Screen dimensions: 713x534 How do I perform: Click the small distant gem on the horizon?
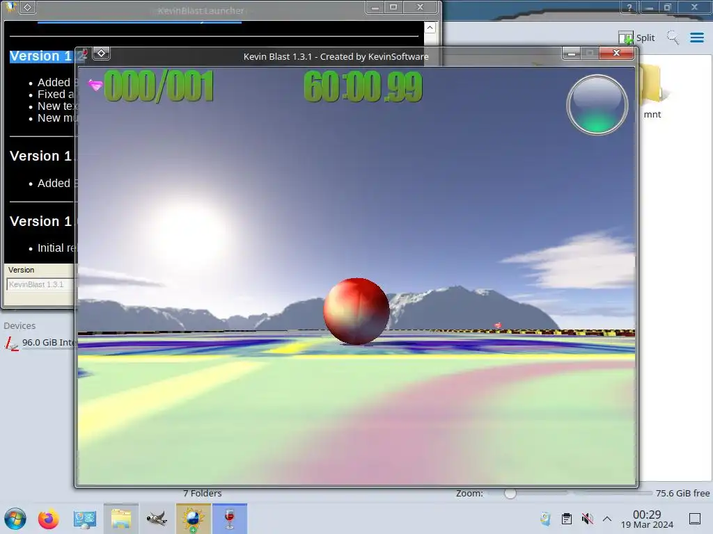[x=498, y=325]
